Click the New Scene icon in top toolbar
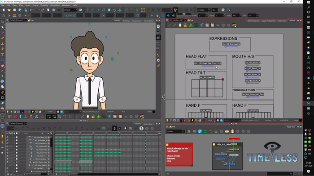 (x=4, y=10)
